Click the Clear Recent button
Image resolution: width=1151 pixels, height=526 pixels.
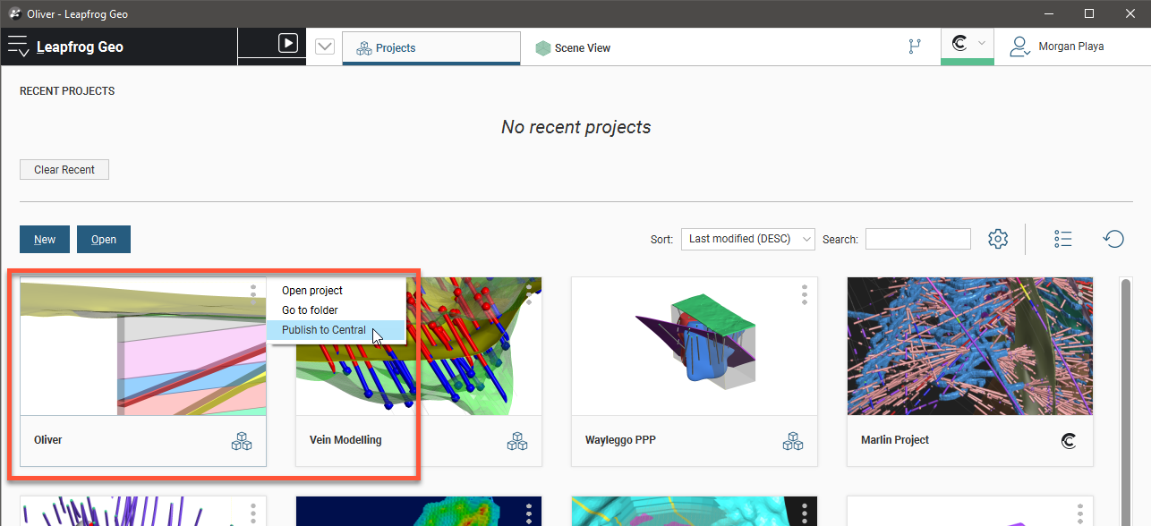pos(64,170)
